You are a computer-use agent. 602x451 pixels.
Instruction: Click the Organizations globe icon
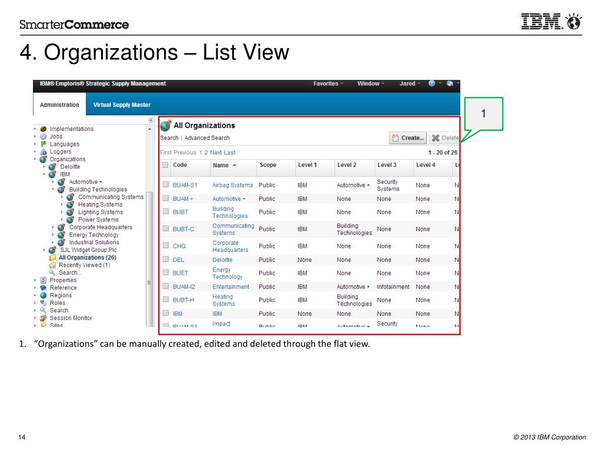pyautogui.click(x=44, y=159)
